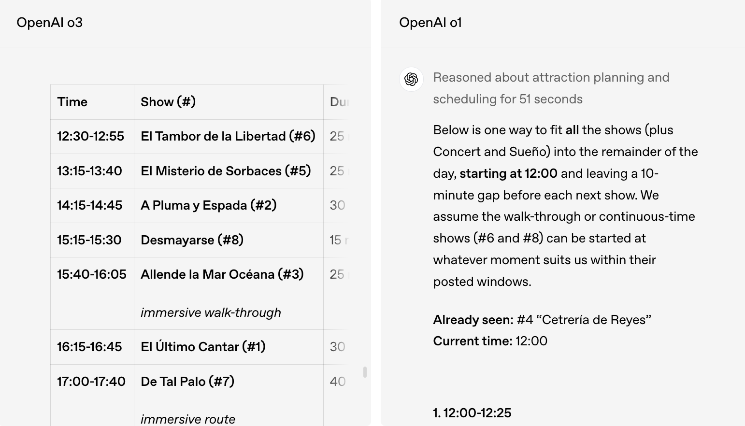This screenshot has height=426, width=745.
Task: Click the "Already seen" line in o1 response
Action: tap(542, 320)
